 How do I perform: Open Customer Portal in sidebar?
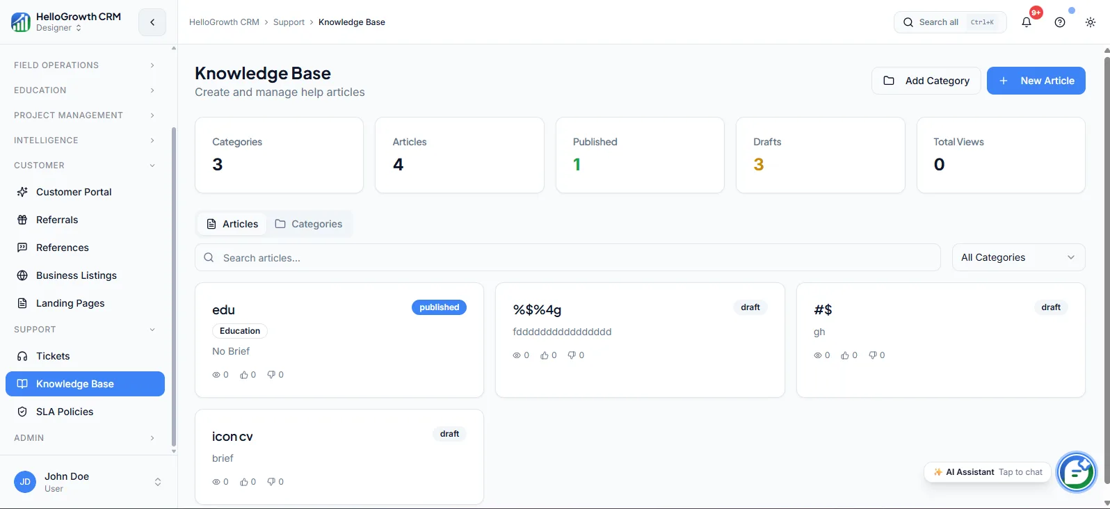pos(85,192)
